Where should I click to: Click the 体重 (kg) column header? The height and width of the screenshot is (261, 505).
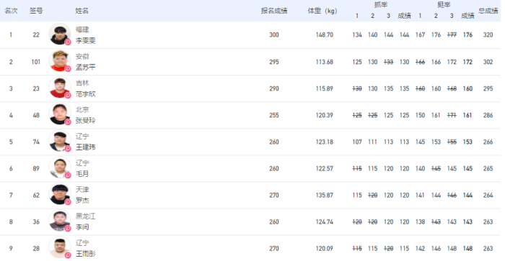click(322, 11)
